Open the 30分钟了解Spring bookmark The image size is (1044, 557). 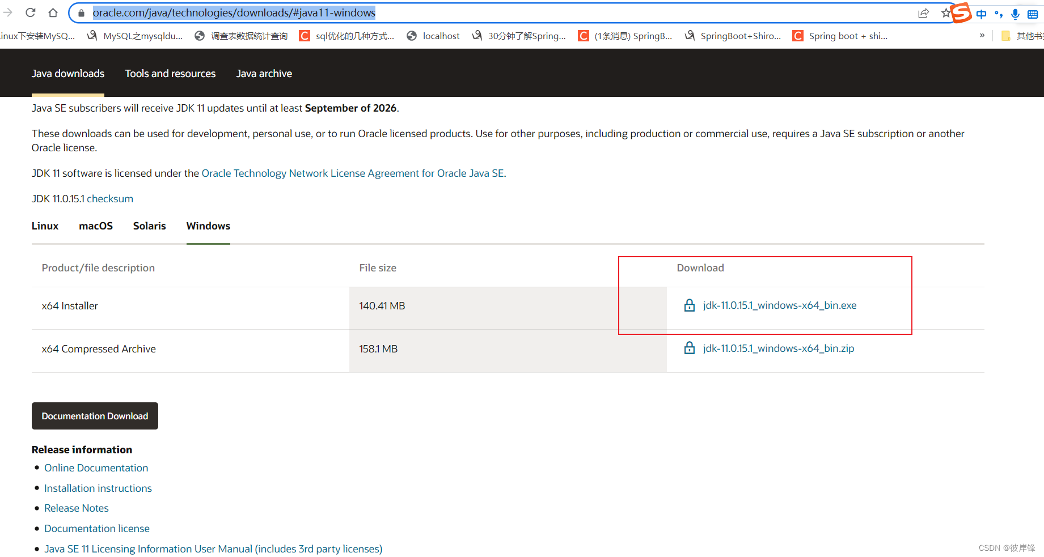(519, 36)
